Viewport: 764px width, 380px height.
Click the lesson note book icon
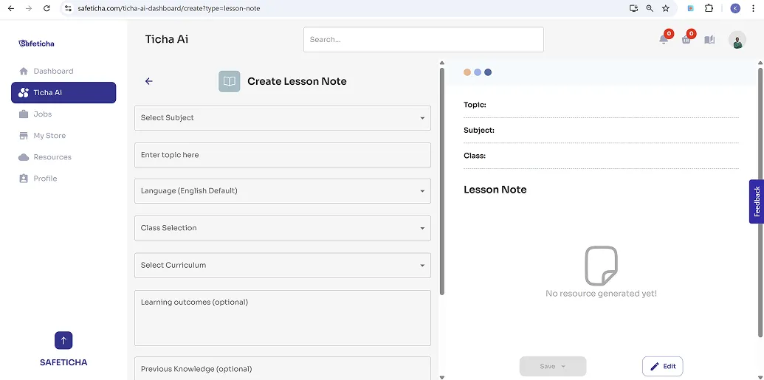pyautogui.click(x=229, y=81)
